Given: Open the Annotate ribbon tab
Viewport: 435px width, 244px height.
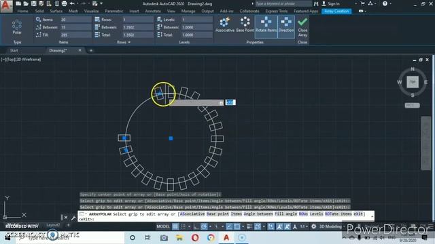Looking at the screenshot, I should click(153, 11).
